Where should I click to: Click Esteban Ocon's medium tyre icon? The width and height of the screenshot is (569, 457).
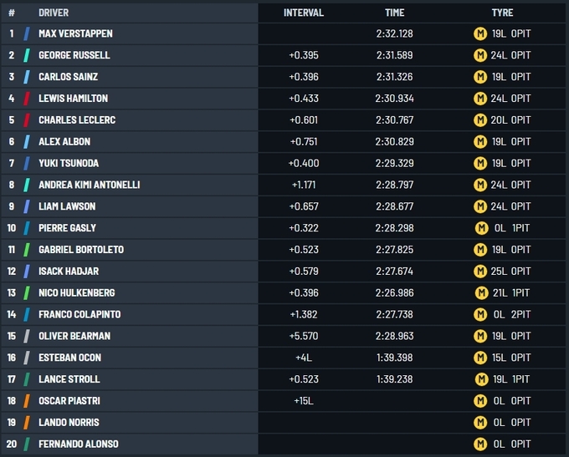tap(480, 358)
